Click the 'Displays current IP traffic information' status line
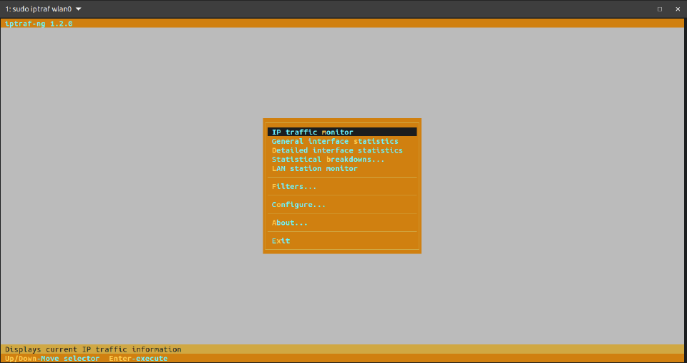This screenshot has height=363, width=687. coord(93,349)
